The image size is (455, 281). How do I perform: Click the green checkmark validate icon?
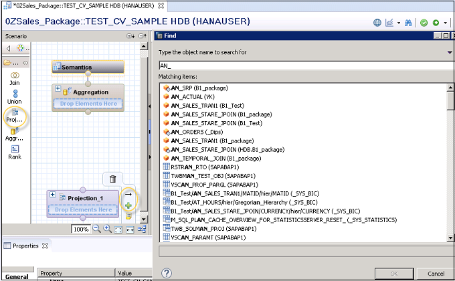click(x=424, y=22)
